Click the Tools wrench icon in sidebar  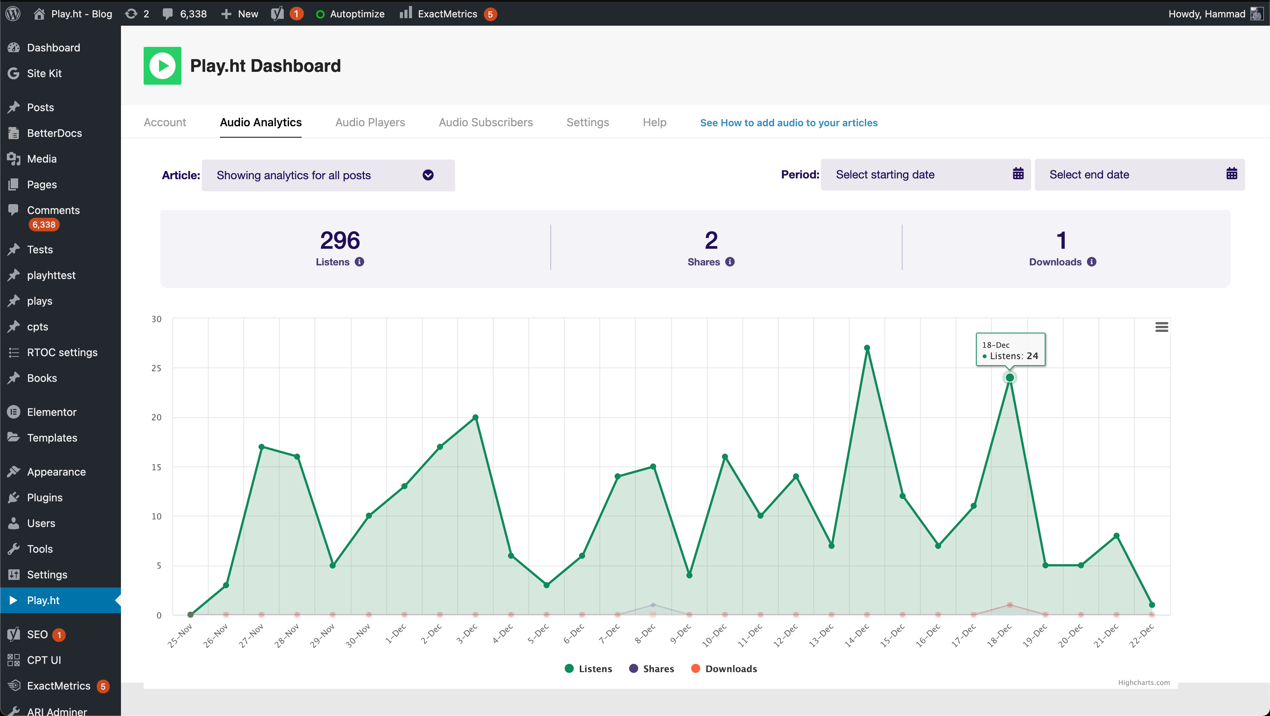coord(14,549)
